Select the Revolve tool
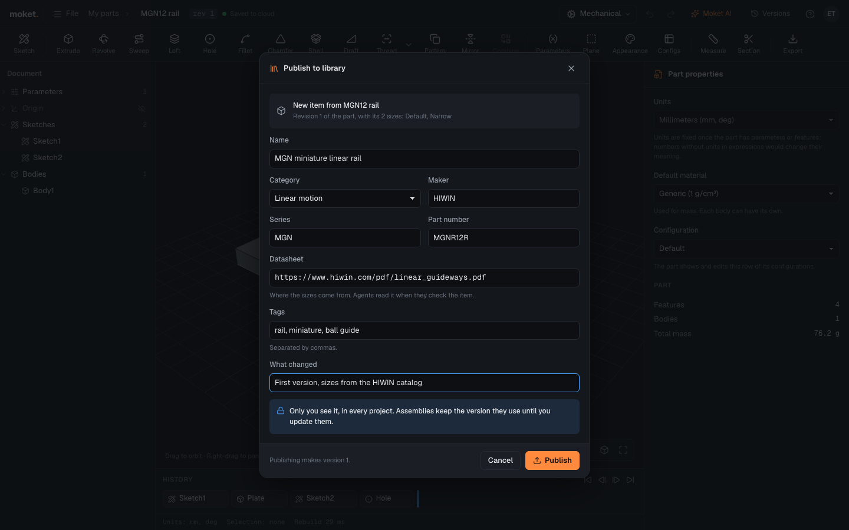 pyautogui.click(x=104, y=44)
